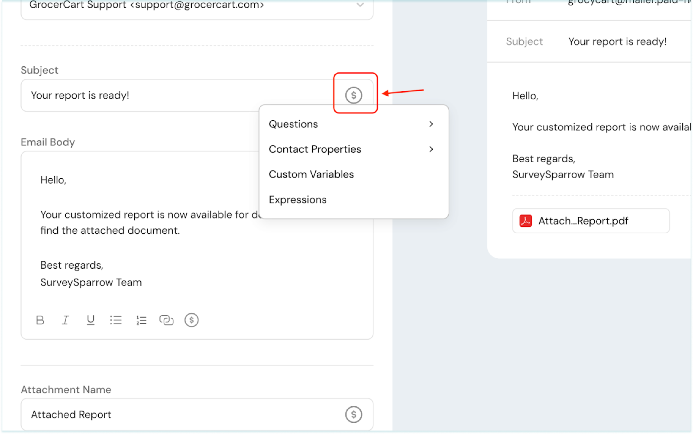The height and width of the screenshot is (434, 693).
Task: Insert a bulleted list in email body
Action: pos(116,320)
